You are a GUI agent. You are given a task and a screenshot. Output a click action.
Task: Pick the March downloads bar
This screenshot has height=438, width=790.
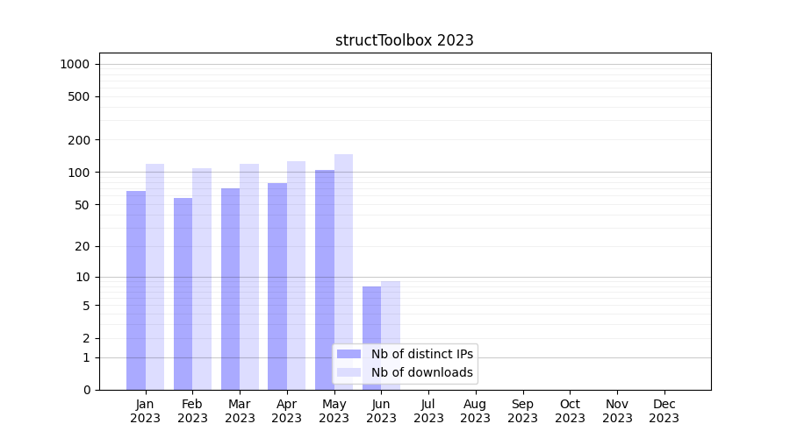pyautogui.click(x=249, y=276)
